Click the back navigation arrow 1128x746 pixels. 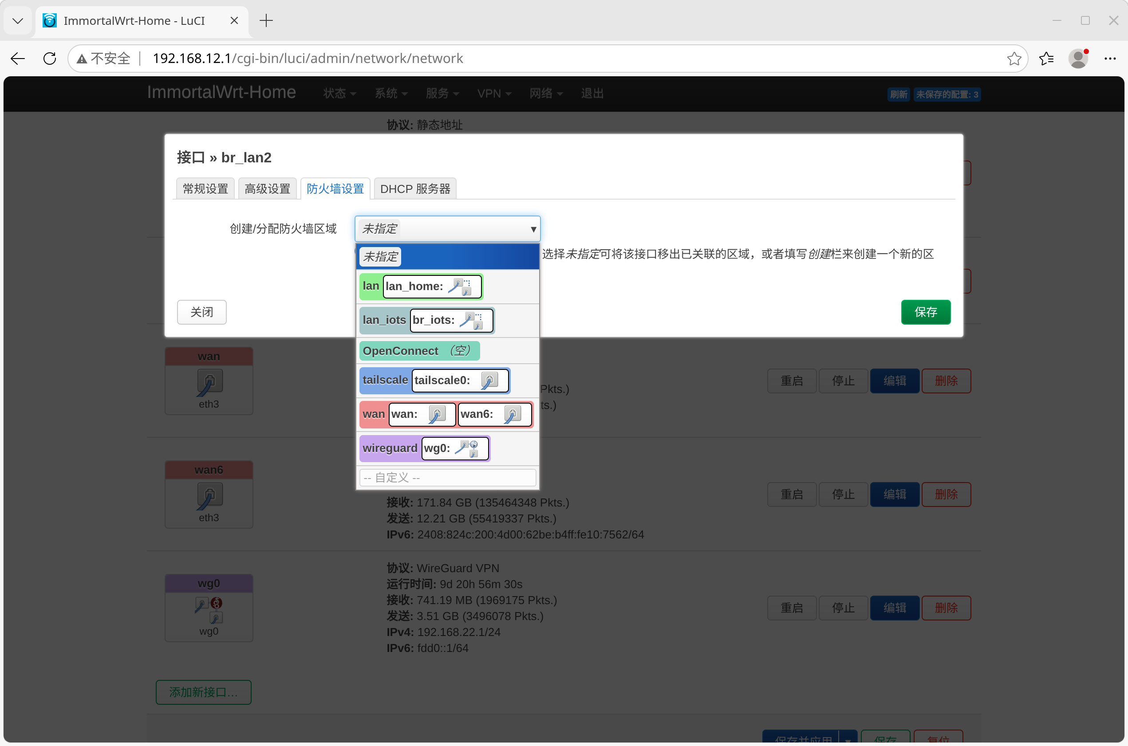click(18, 59)
